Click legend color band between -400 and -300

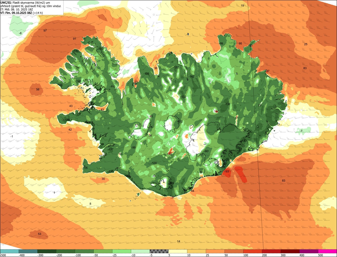point(28,251)
